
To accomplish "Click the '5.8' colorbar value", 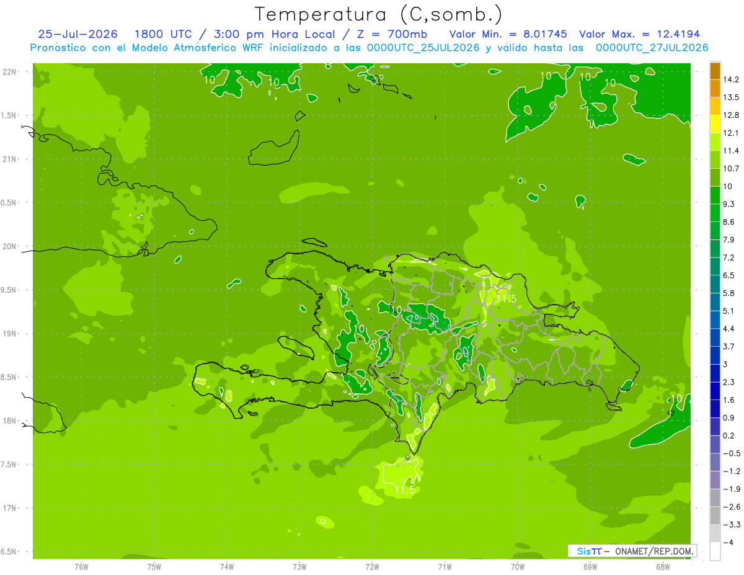I will coord(730,293).
